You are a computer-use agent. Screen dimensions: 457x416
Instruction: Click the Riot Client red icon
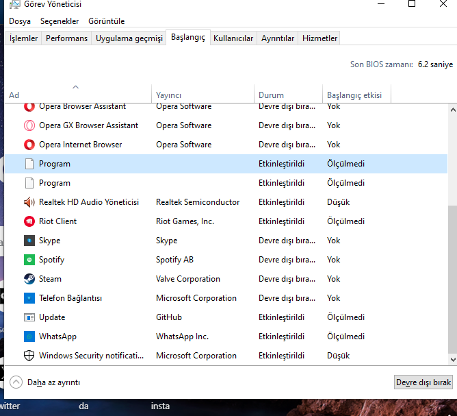coord(29,221)
